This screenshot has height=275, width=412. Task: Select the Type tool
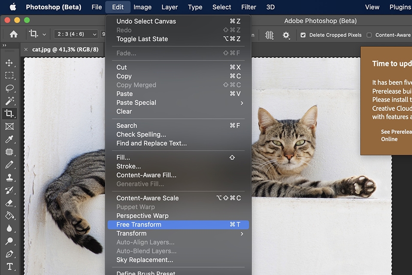click(10, 266)
